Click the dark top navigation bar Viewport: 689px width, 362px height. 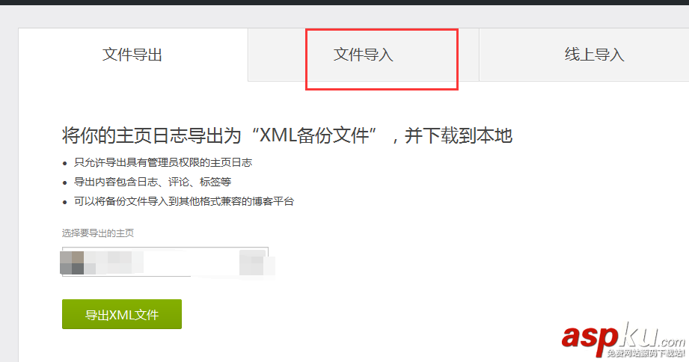coord(344,2)
